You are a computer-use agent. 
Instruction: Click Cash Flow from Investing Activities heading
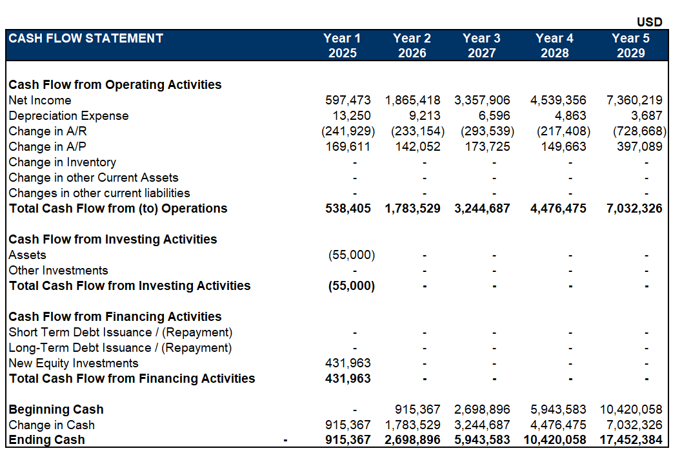point(113,240)
